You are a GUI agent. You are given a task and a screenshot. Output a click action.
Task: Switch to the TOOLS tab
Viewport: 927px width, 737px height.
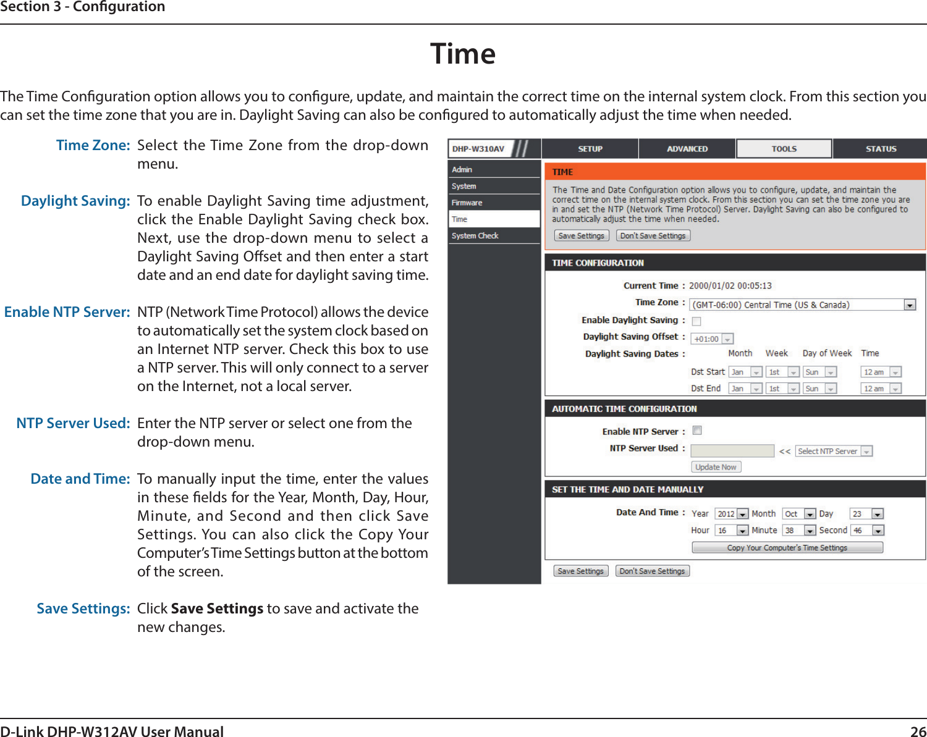pos(784,149)
